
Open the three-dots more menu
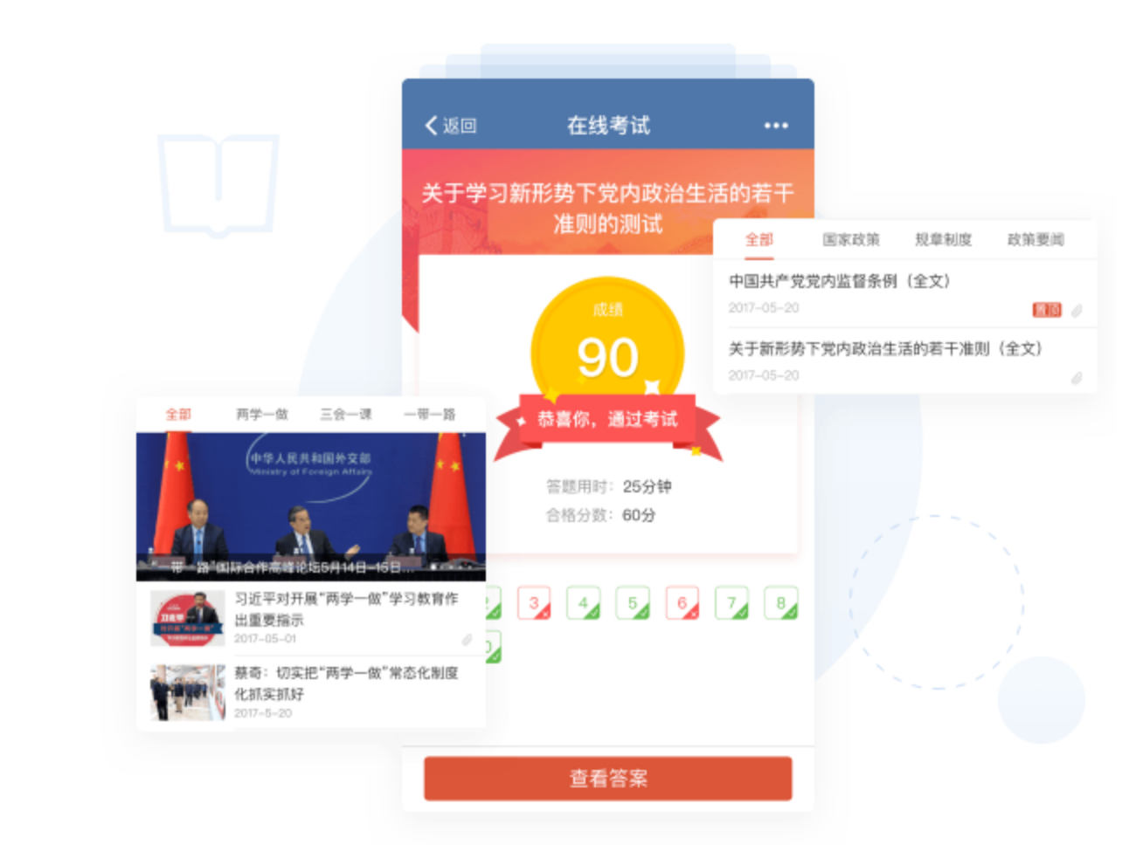[x=775, y=126]
